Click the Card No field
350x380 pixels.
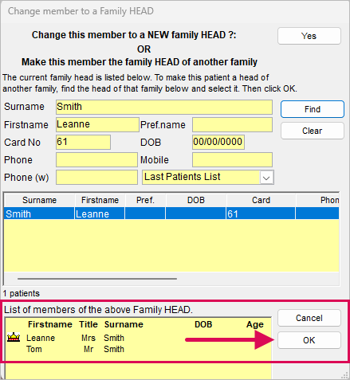[x=83, y=142]
